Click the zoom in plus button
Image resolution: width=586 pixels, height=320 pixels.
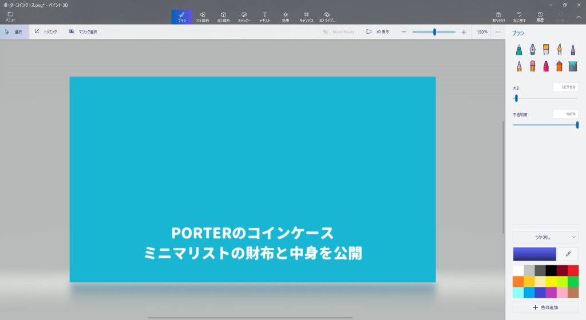pyautogui.click(x=464, y=32)
